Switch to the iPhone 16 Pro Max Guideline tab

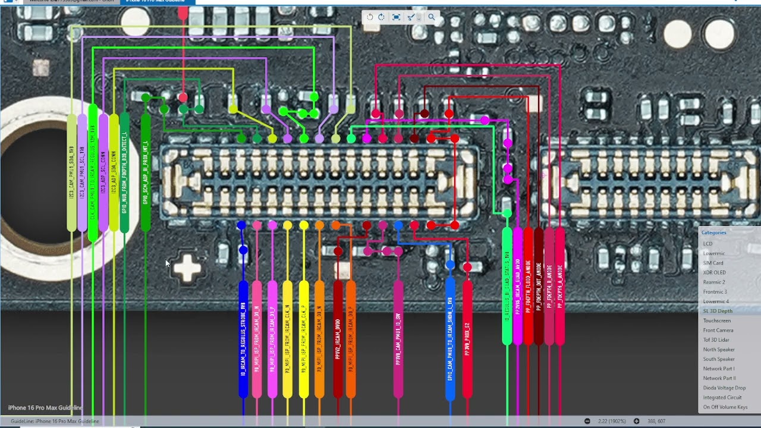(x=157, y=2)
